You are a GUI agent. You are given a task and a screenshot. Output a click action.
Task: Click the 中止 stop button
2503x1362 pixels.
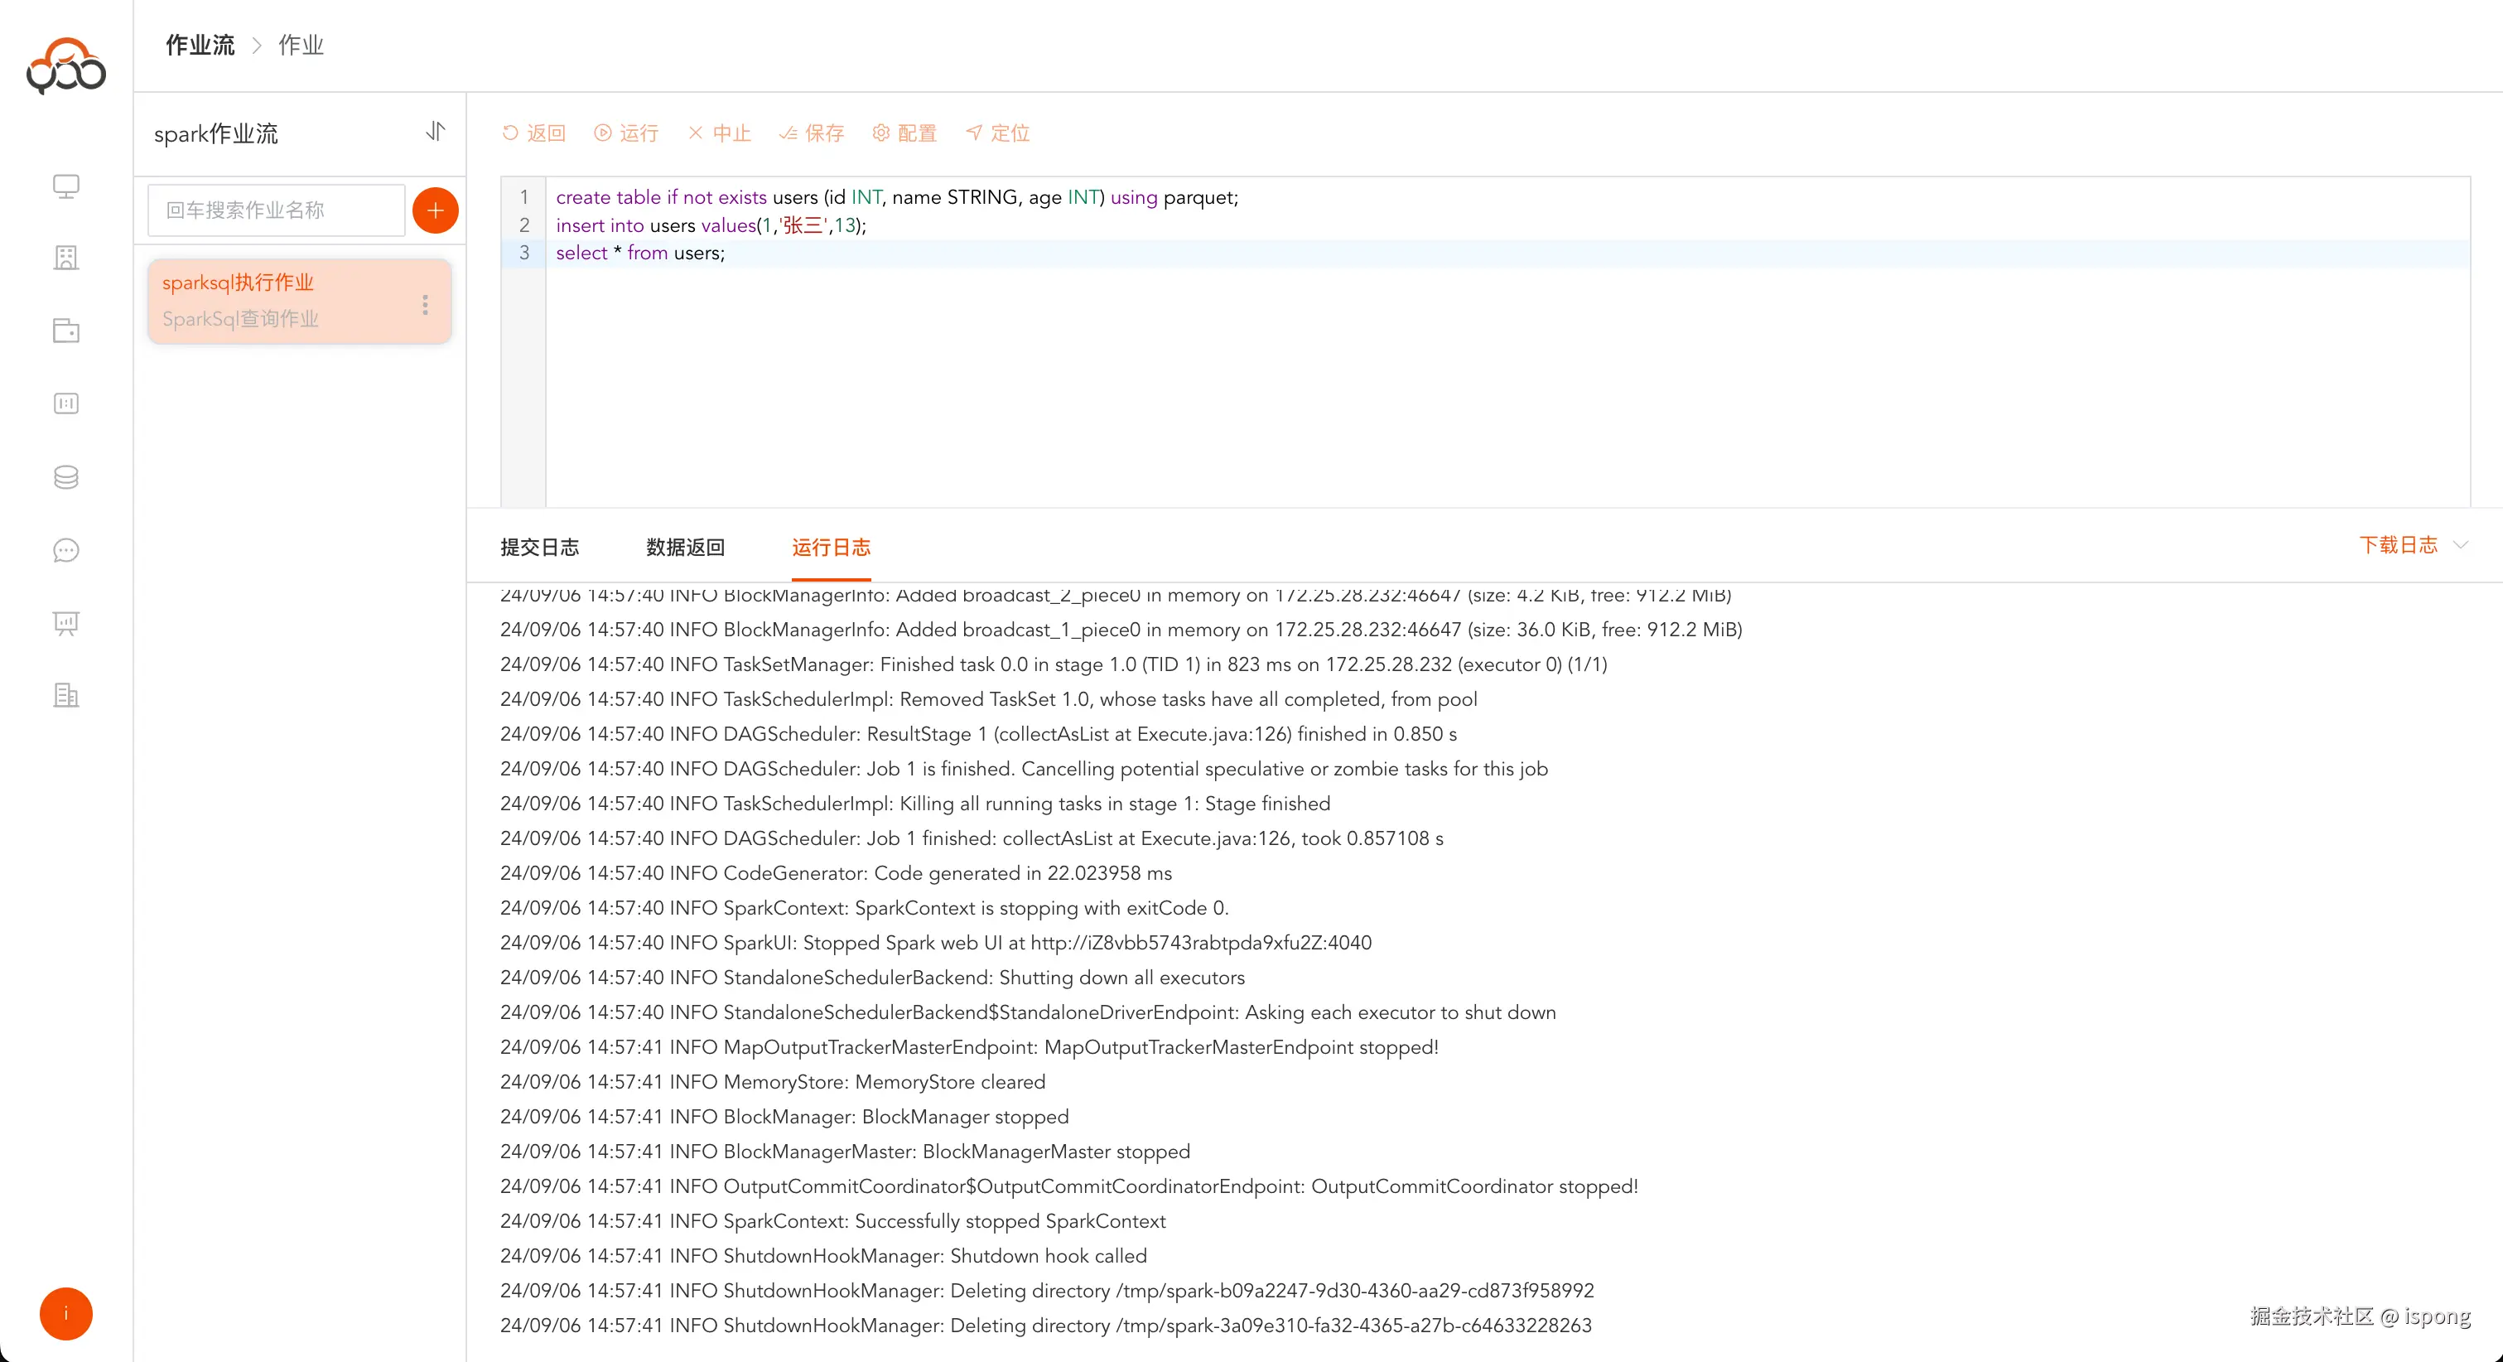tap(720, 133)
